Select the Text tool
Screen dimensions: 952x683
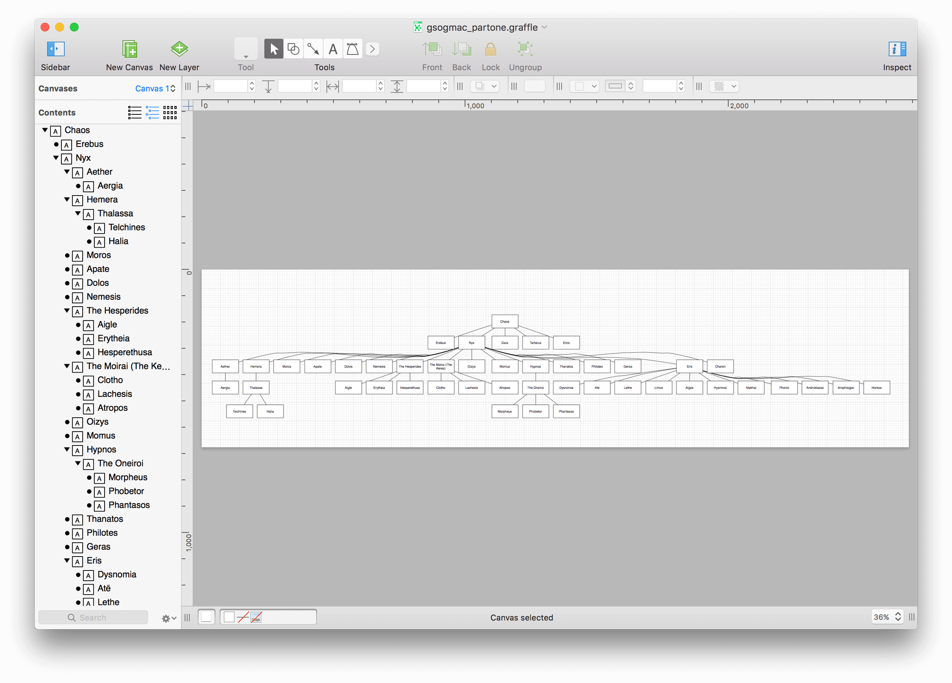333,49
